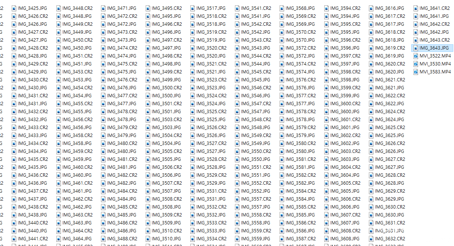Select file name IMG_3473.JPG
Screen dimensions: 454x246
[122, 40]
